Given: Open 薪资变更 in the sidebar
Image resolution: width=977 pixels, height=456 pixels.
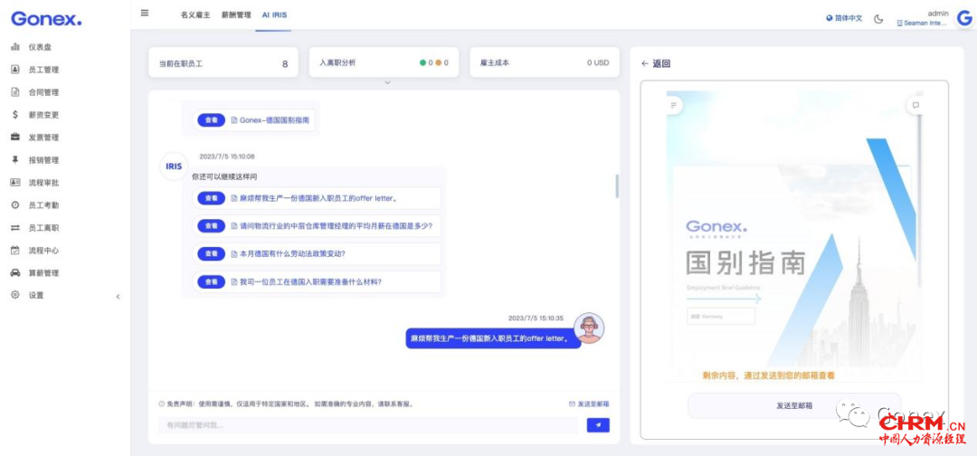Looking at the screenshot, I should (x=43, y=115).
